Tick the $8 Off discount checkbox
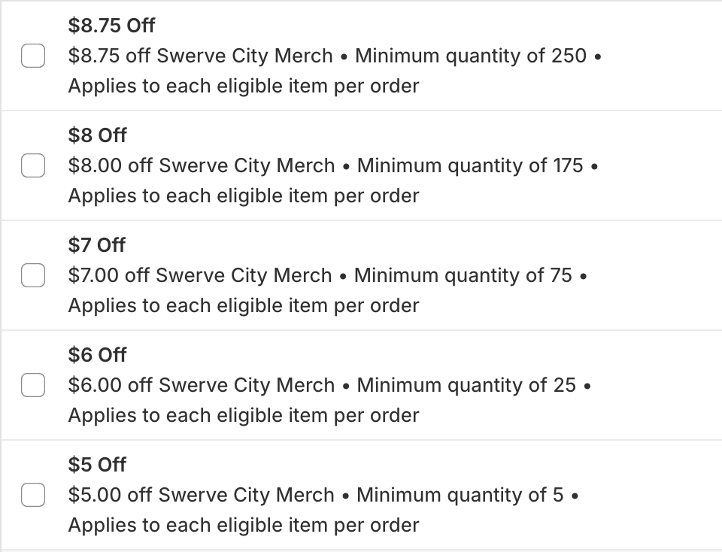 [x=33, y=165]
